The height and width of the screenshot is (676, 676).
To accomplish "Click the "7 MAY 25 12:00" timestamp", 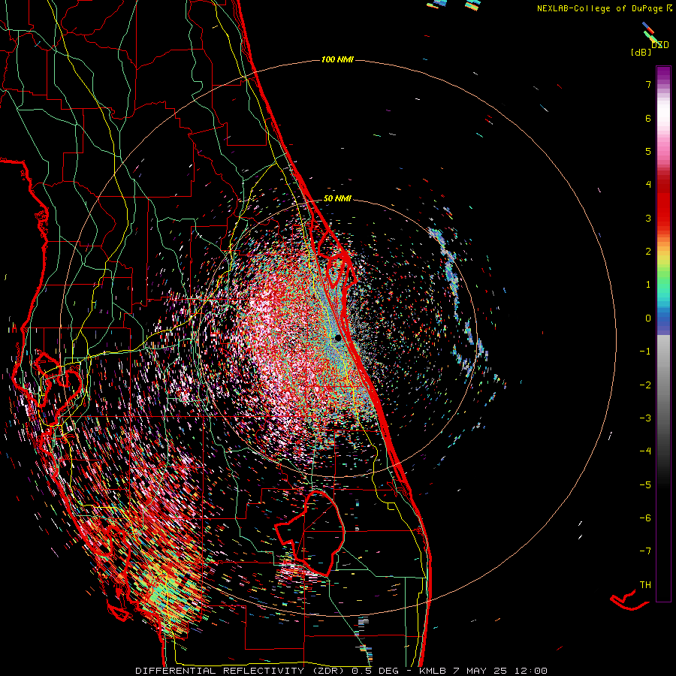I will tap(500, 671).
